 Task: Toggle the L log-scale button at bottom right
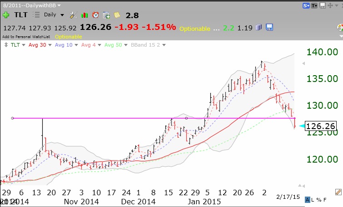(313, 199)
